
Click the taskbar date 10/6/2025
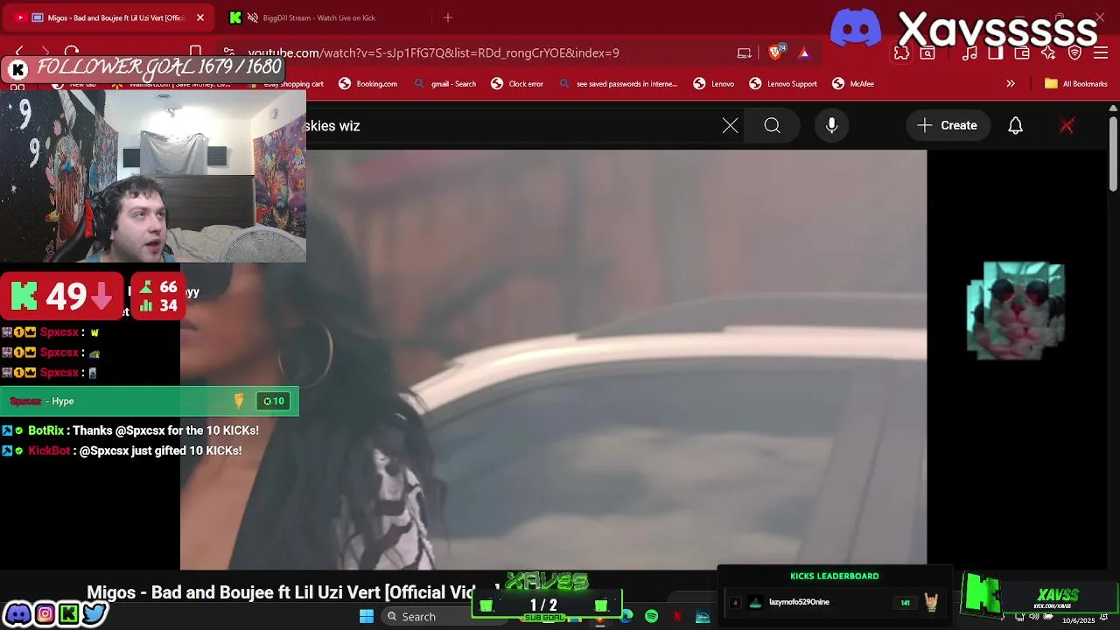[1079, 620]
